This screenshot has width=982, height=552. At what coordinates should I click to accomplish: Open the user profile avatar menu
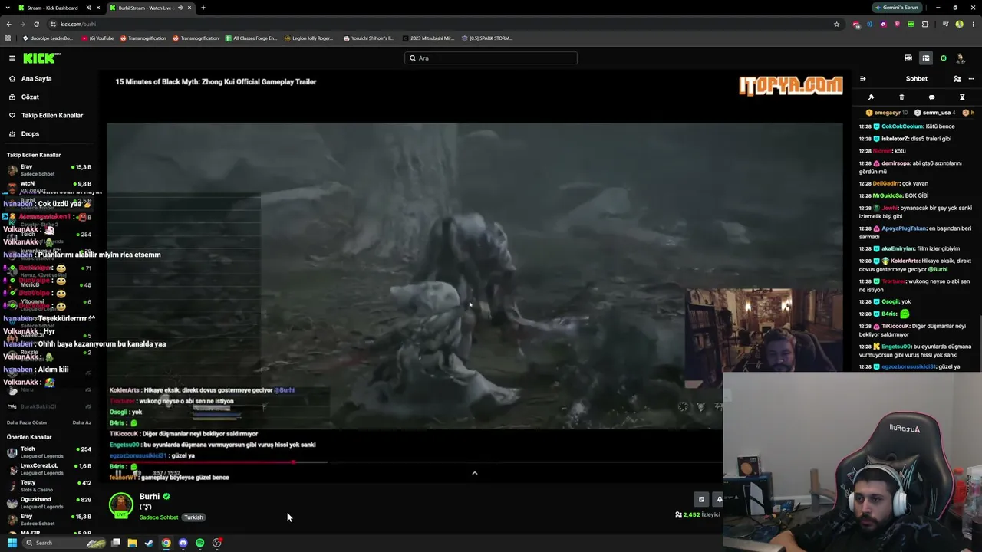point(960,58)
